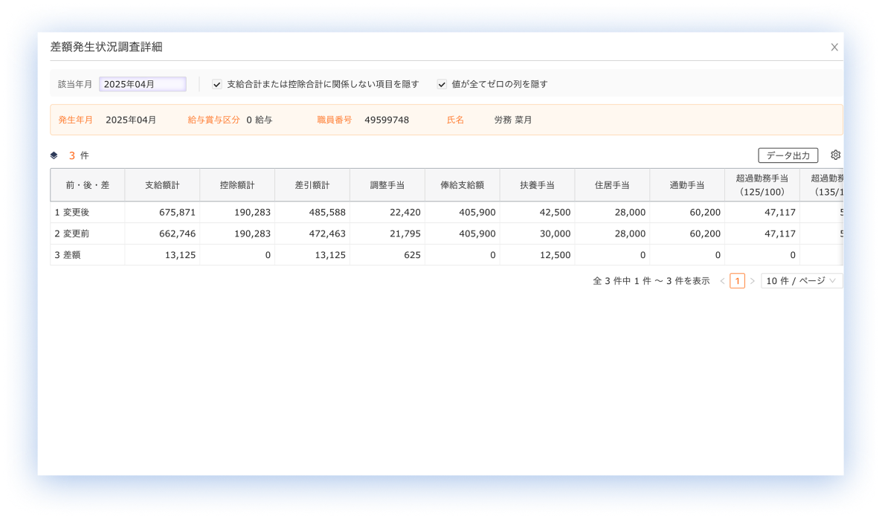Click the 42,500 cell
The image size is (882, 519).
click(x=537, y=213)
